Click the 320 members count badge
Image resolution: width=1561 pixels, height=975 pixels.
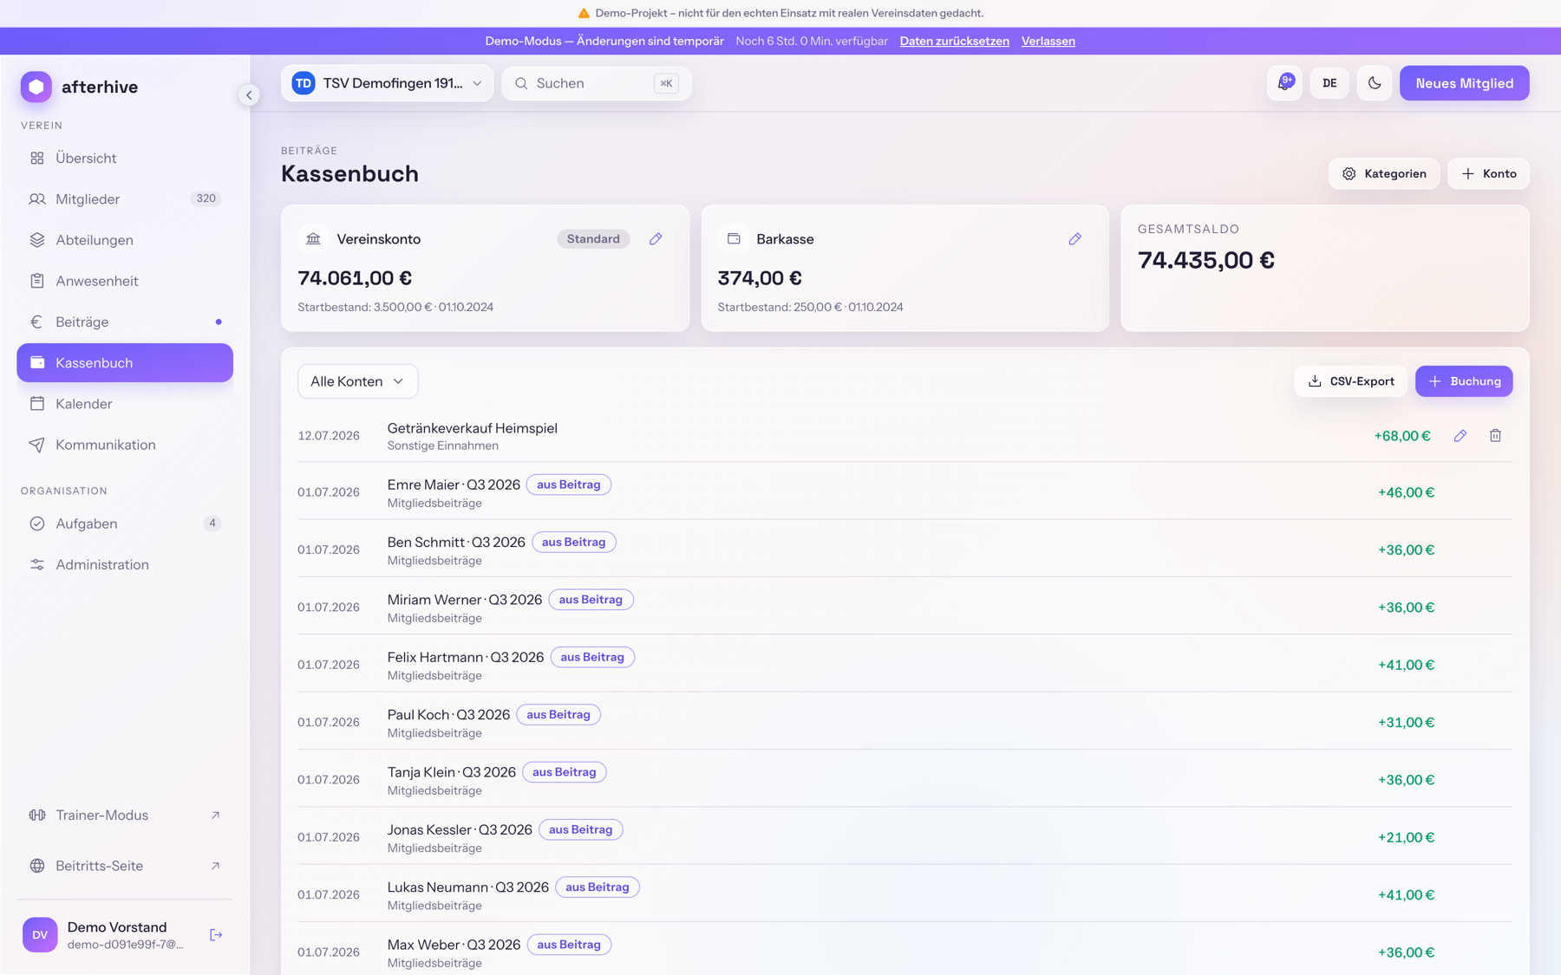click(206, 198)
